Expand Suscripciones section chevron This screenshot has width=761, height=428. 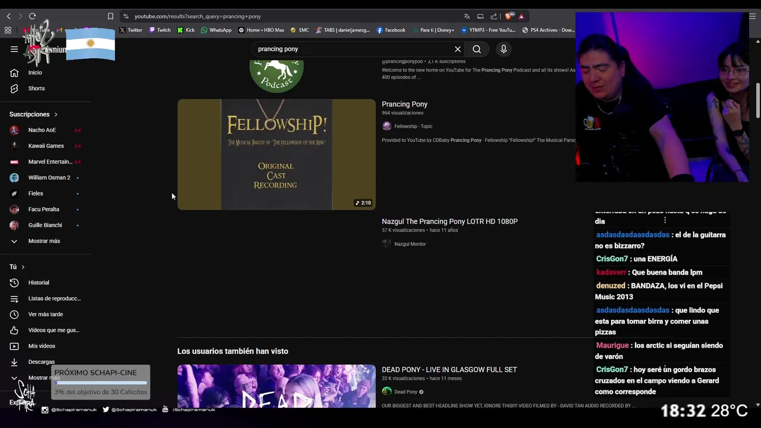pos(56,114)
